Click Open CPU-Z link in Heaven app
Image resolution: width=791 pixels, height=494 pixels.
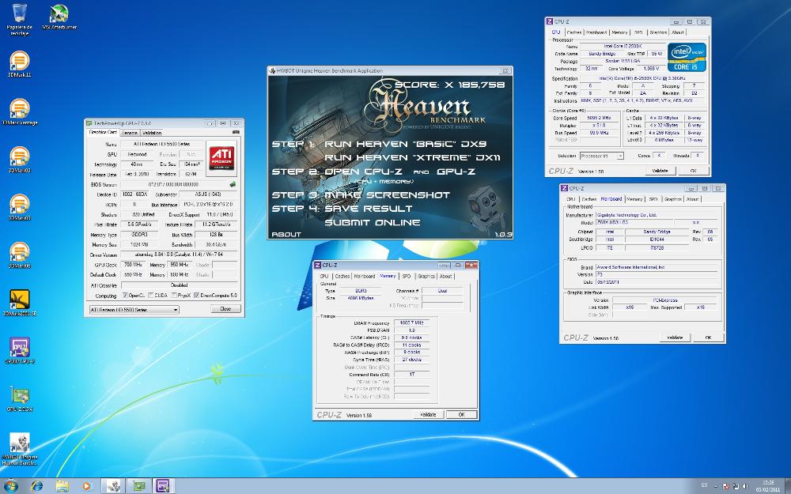tap(363, 172)
